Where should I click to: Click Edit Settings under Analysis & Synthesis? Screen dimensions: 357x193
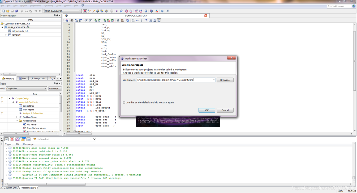28,106
